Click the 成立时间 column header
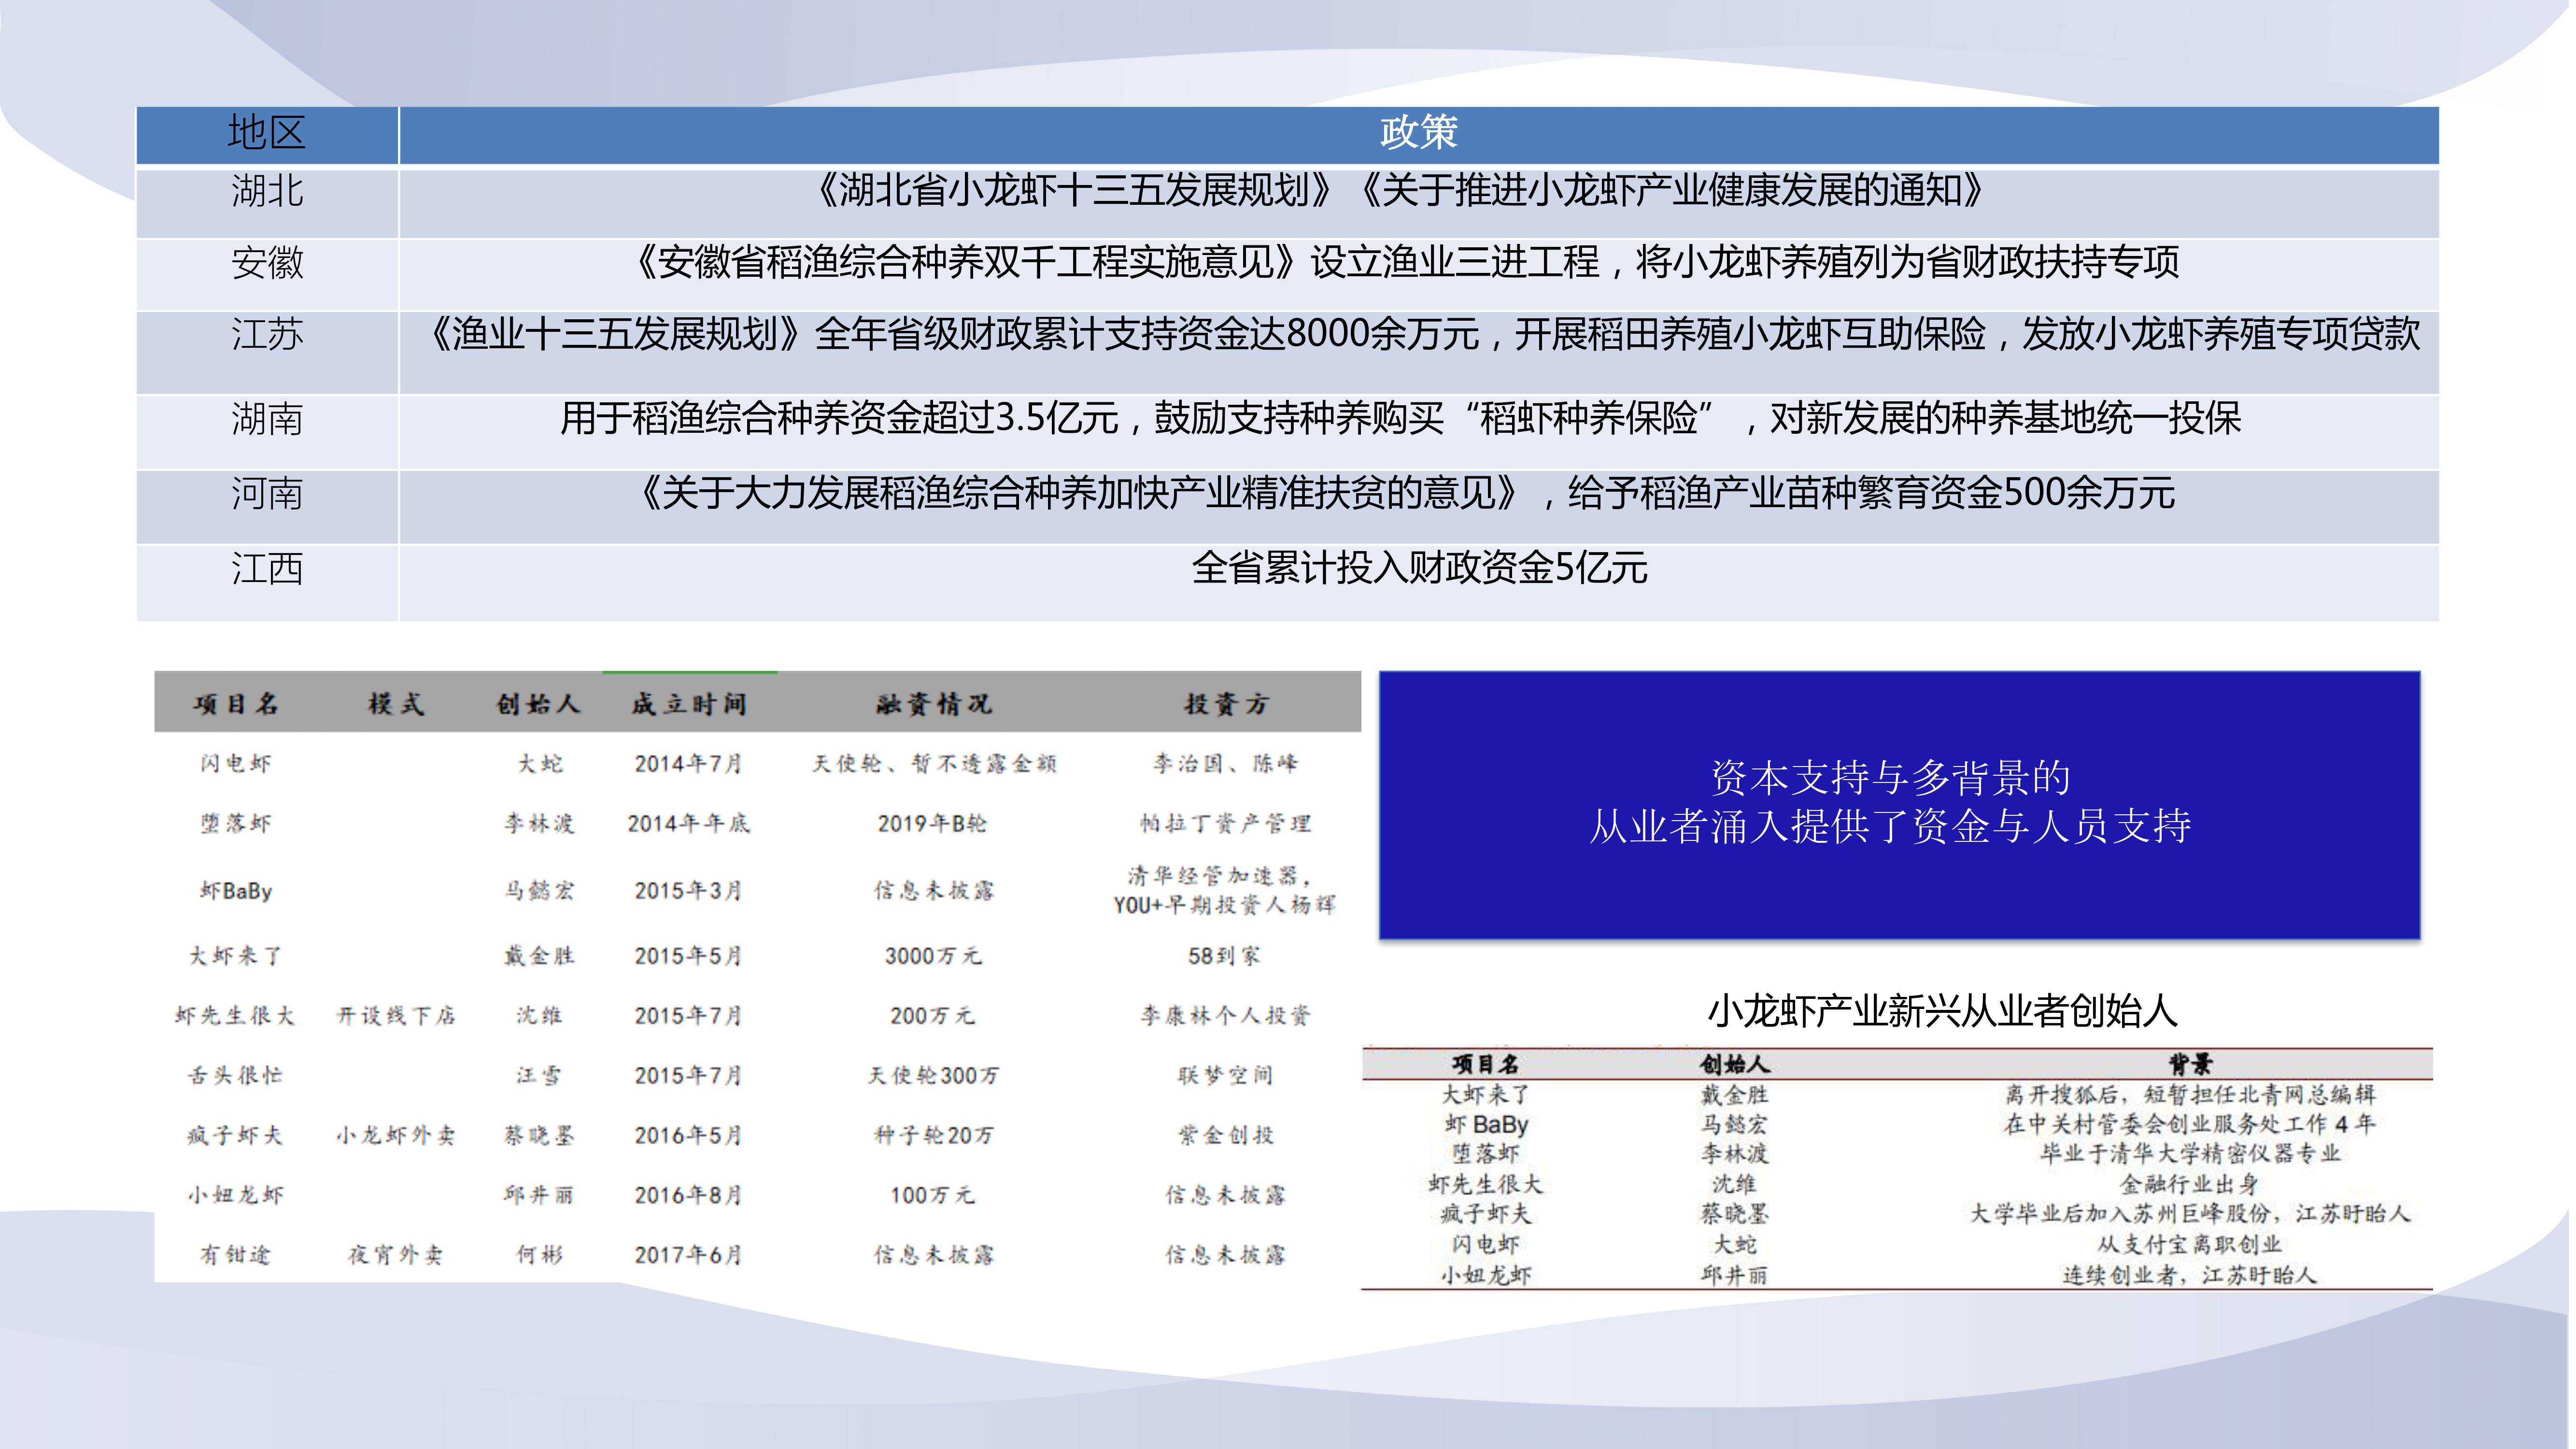The height and width of the screenshot is (1449, 2576). click(x=688, y=704)
